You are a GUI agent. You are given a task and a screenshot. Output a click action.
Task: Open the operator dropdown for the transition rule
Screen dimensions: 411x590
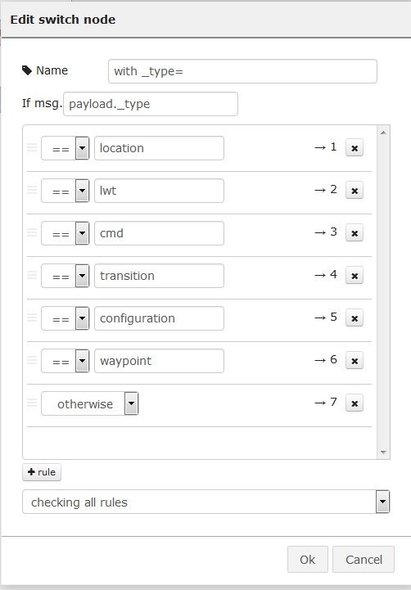coord(65,276)
